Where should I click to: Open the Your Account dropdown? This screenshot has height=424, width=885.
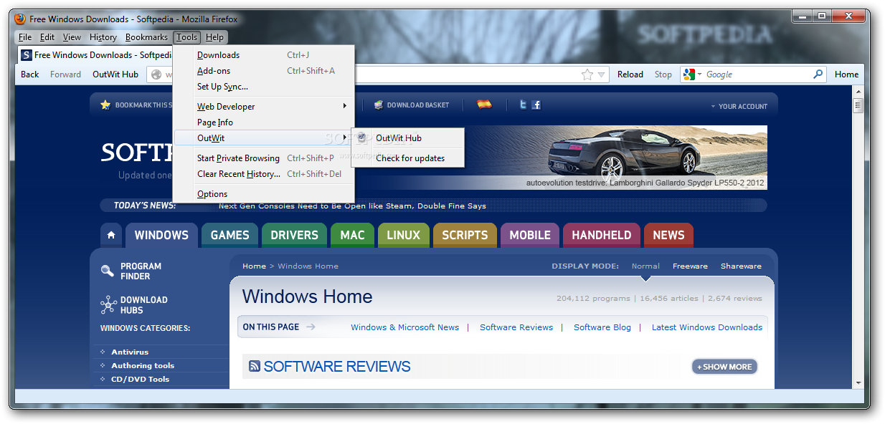739,106
